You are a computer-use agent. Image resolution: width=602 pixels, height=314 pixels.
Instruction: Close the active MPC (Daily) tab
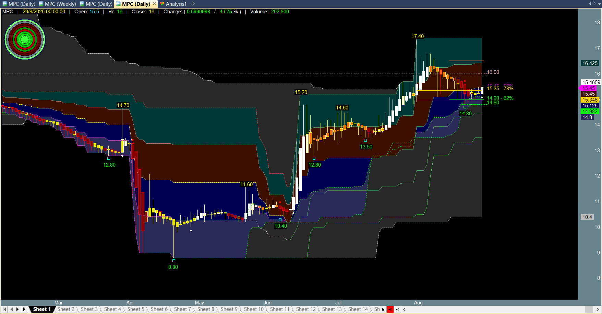coord(154,4)
